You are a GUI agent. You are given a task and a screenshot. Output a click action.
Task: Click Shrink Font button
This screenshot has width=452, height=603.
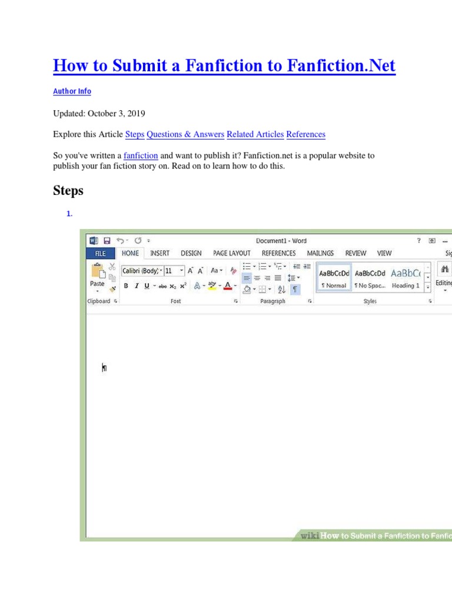click(200, 271)
